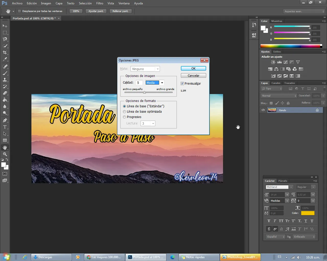
Task: Confirm JPEG options with OK
Action: pyautogui.click(x=193, y=69)
